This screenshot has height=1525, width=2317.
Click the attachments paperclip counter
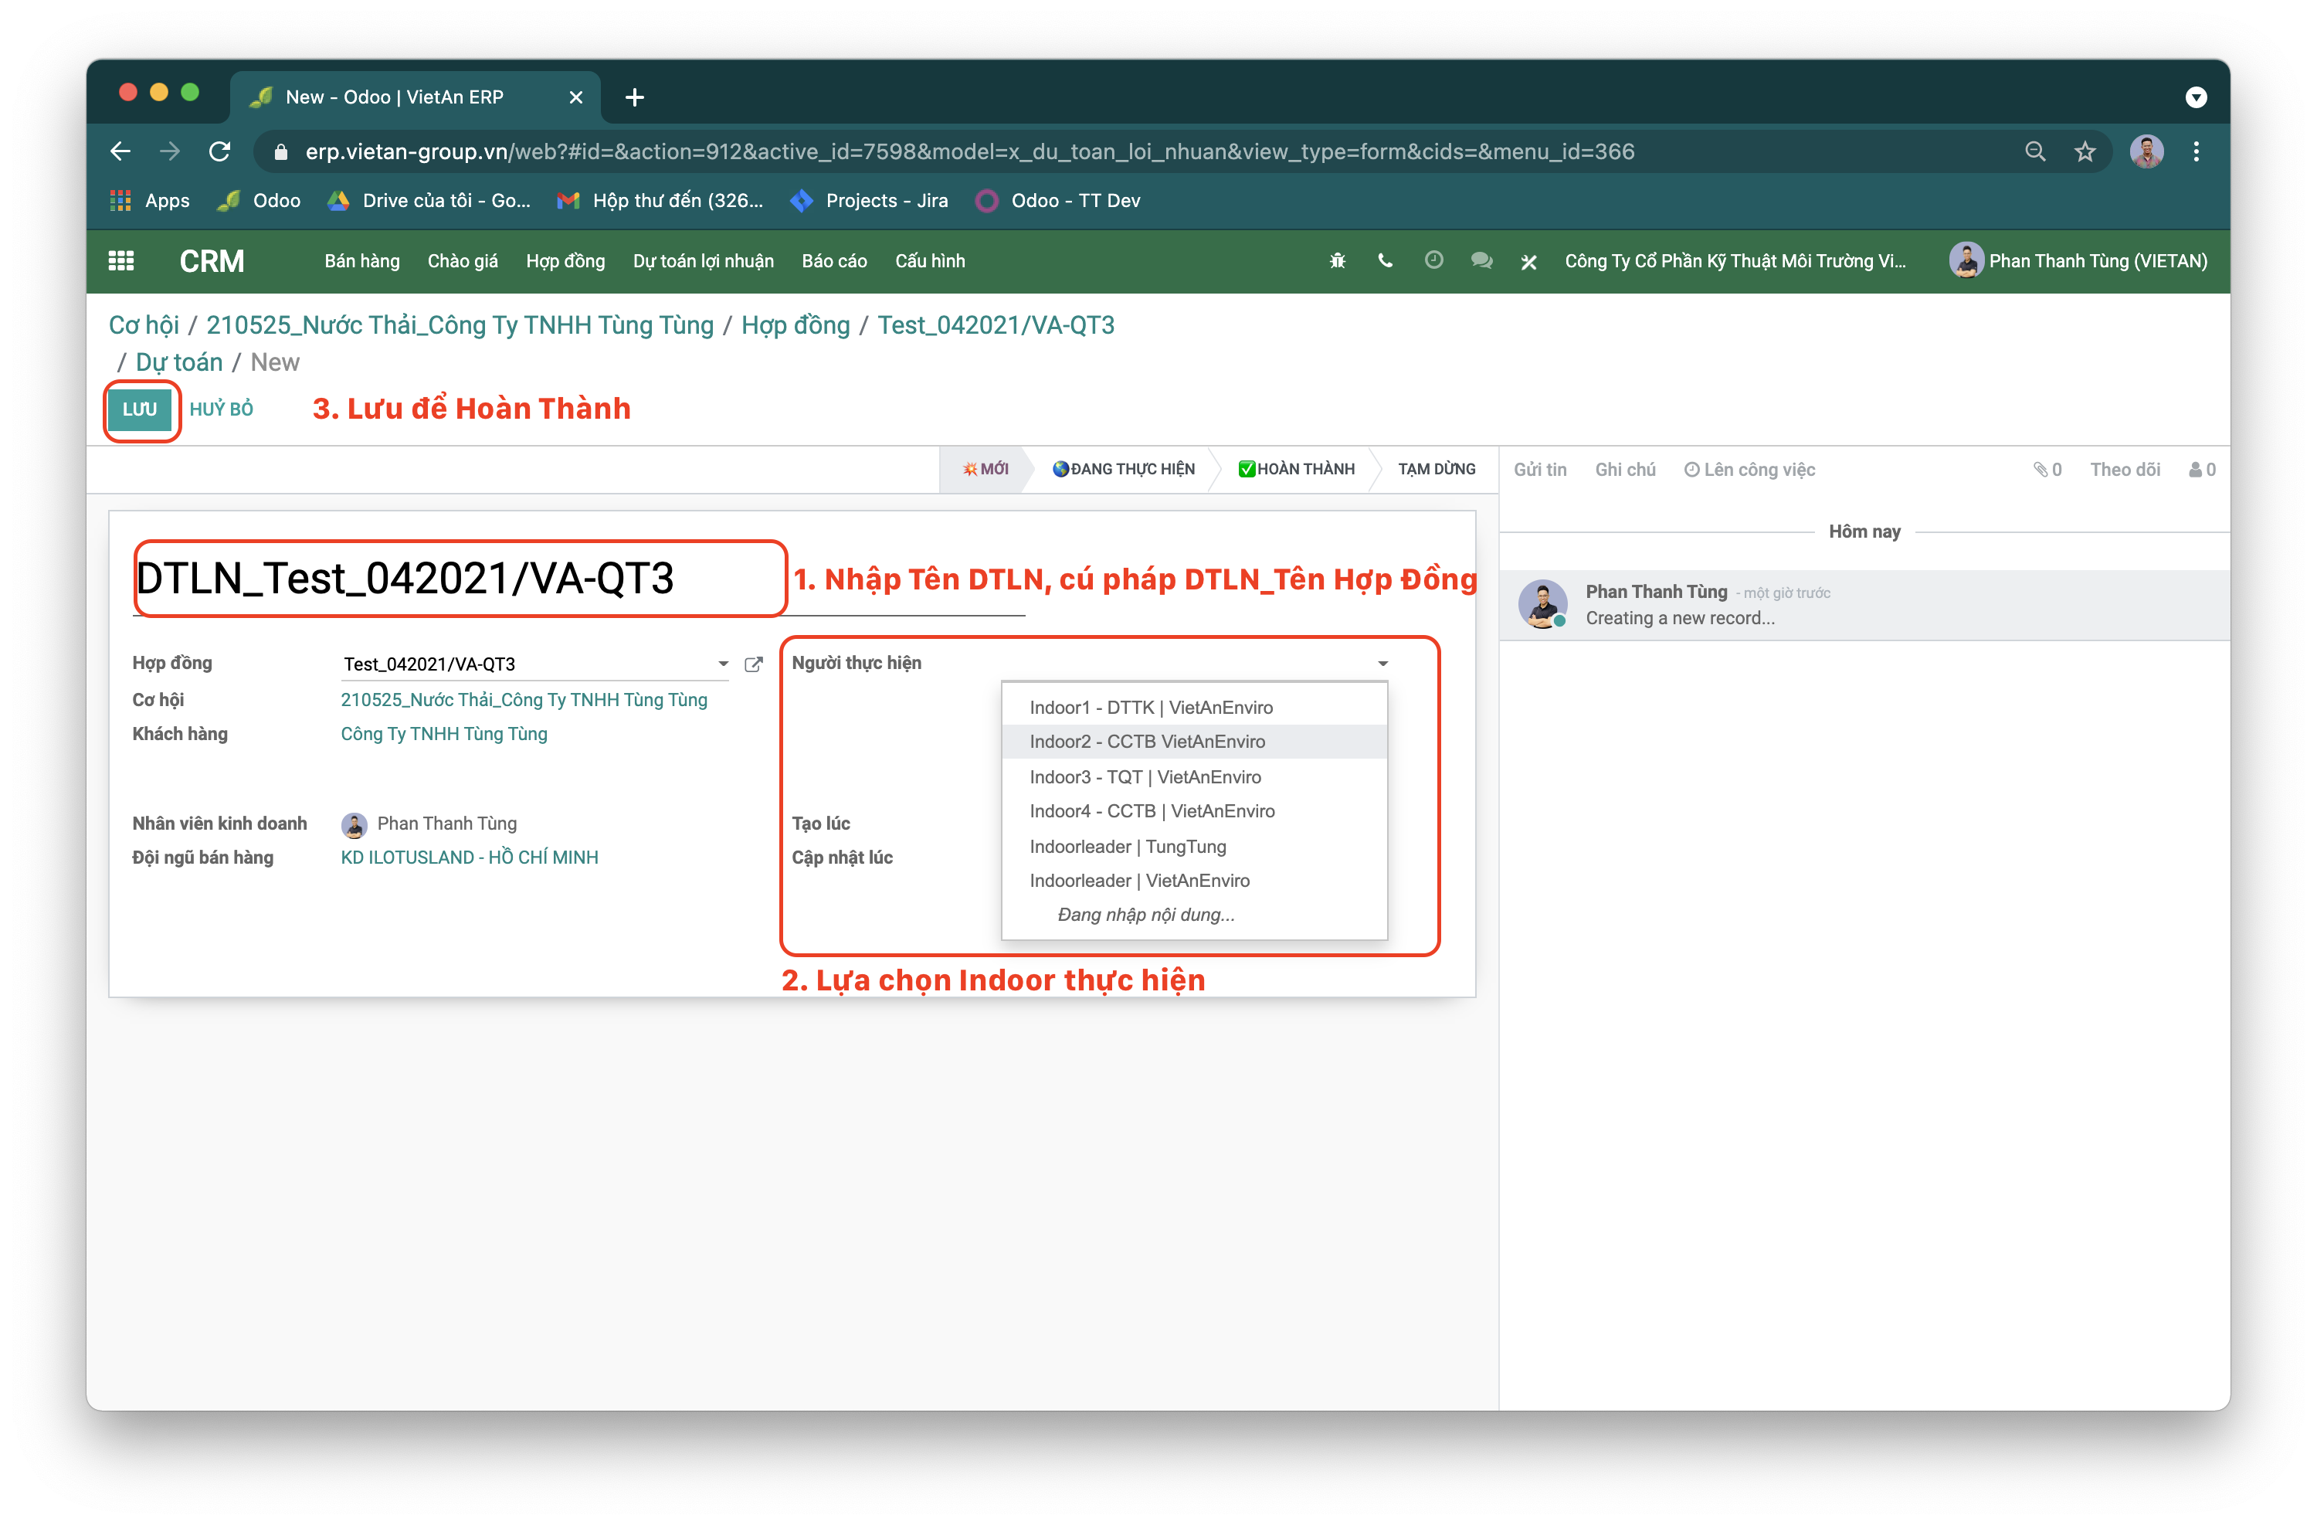coord(2047,470)
